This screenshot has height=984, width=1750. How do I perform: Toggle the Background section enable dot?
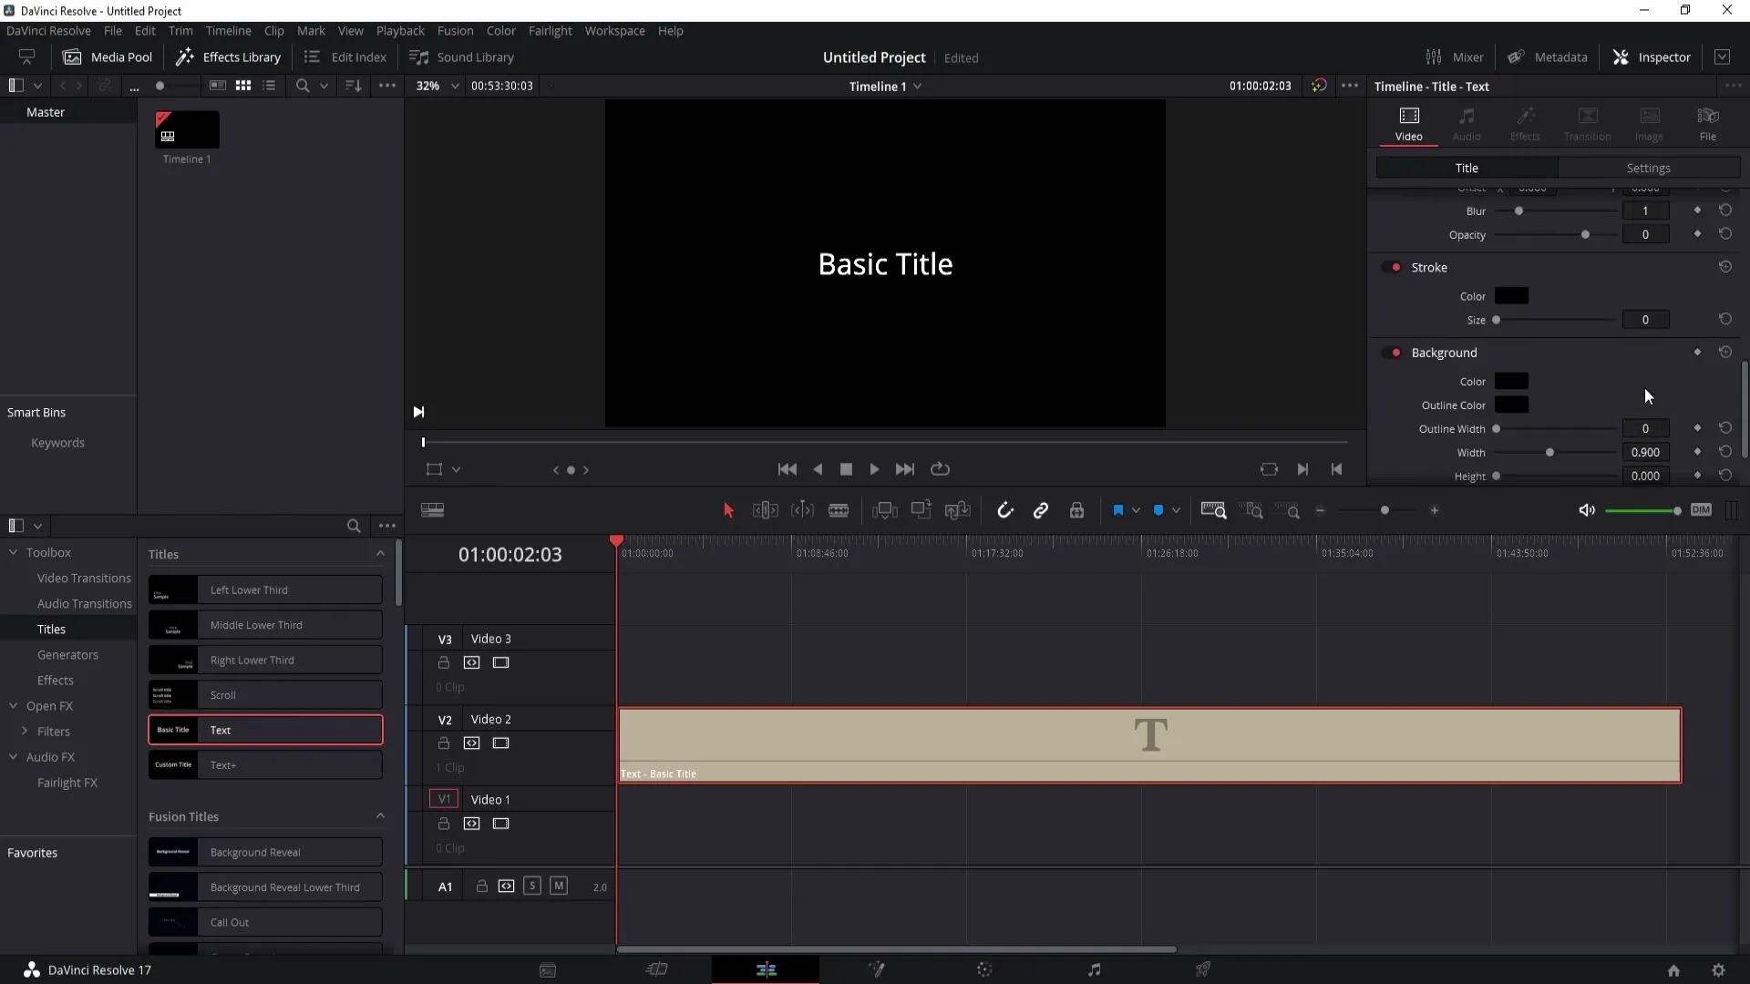pyautogui.click(x=1398, y=352)
